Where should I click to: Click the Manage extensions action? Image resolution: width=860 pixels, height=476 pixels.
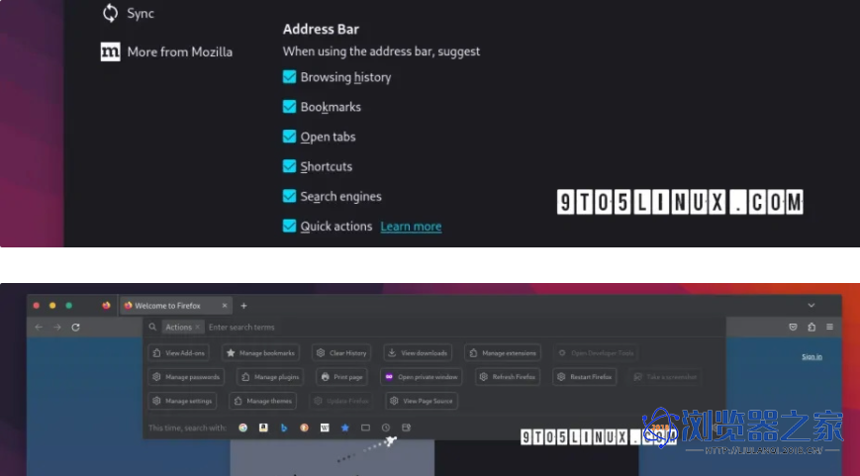tap(503, 353)
